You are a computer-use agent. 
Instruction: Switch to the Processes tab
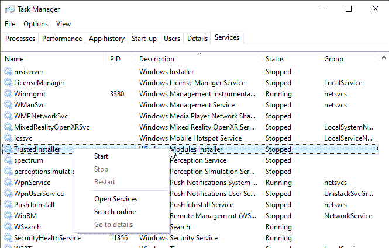point(20,39)
